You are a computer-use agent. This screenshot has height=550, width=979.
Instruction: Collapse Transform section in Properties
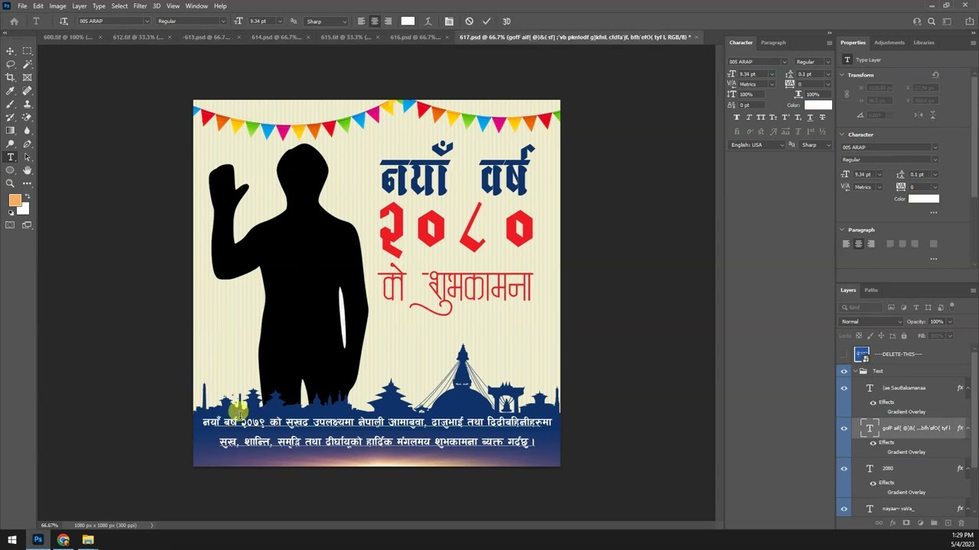pyautogui.click(x=842, y=75)
